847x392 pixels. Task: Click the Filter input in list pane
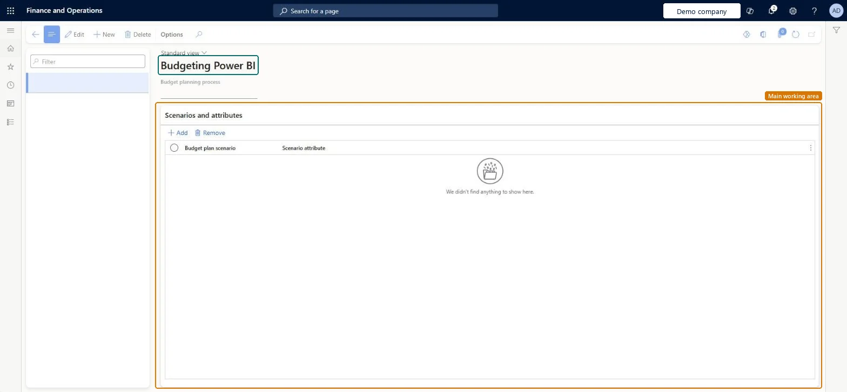click(88, 61)
